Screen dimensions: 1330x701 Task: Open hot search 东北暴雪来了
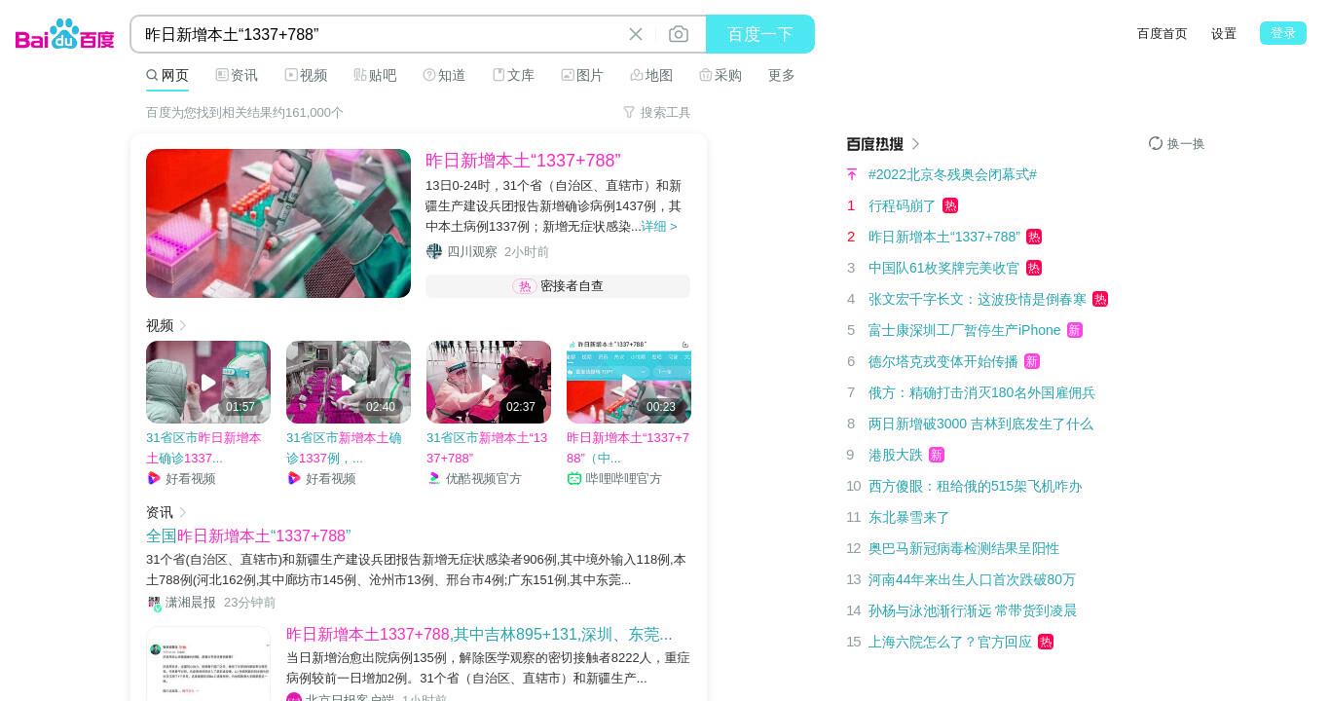909,517
